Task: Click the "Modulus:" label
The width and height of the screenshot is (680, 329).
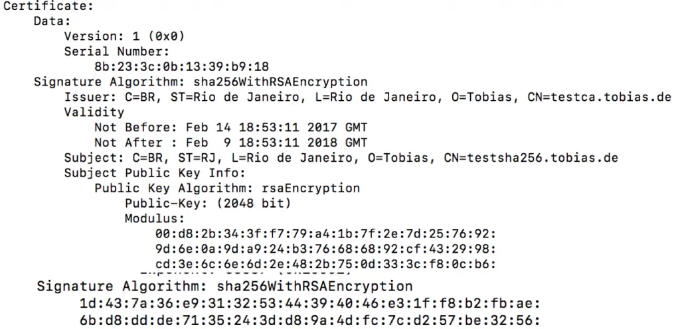Action: tap(154, 218)
